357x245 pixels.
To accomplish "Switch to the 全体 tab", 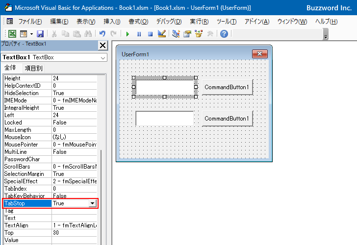I will point(10,68).
